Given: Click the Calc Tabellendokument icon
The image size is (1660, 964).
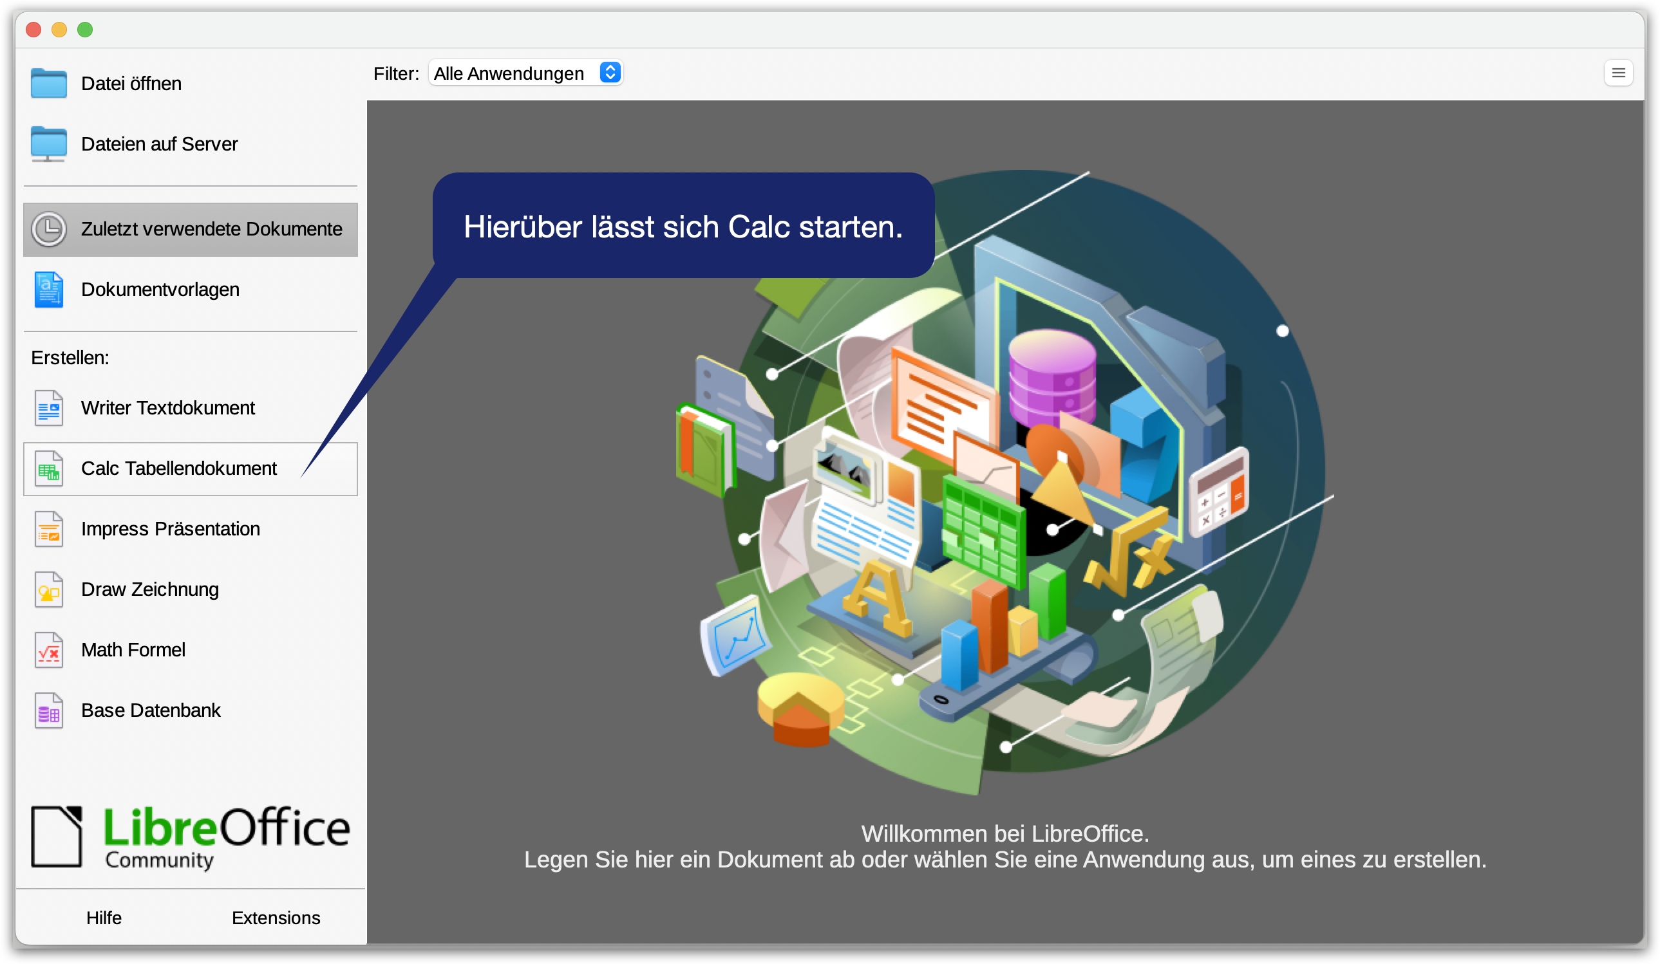Looking at the screenshot, I should click(49, 469).
